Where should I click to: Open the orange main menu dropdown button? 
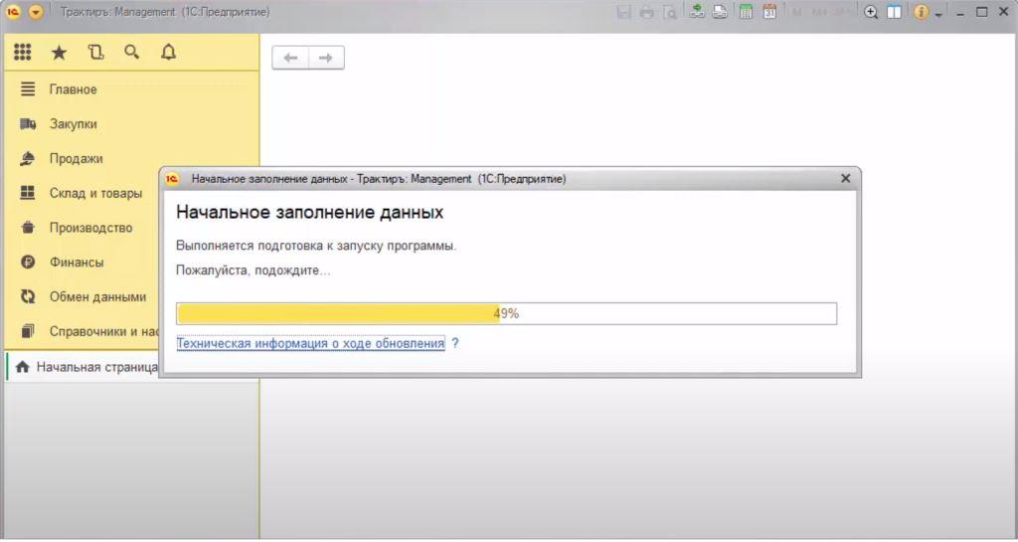tap(36, 12)
